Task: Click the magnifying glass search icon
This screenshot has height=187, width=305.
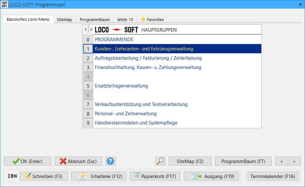Action: point(160,161)
